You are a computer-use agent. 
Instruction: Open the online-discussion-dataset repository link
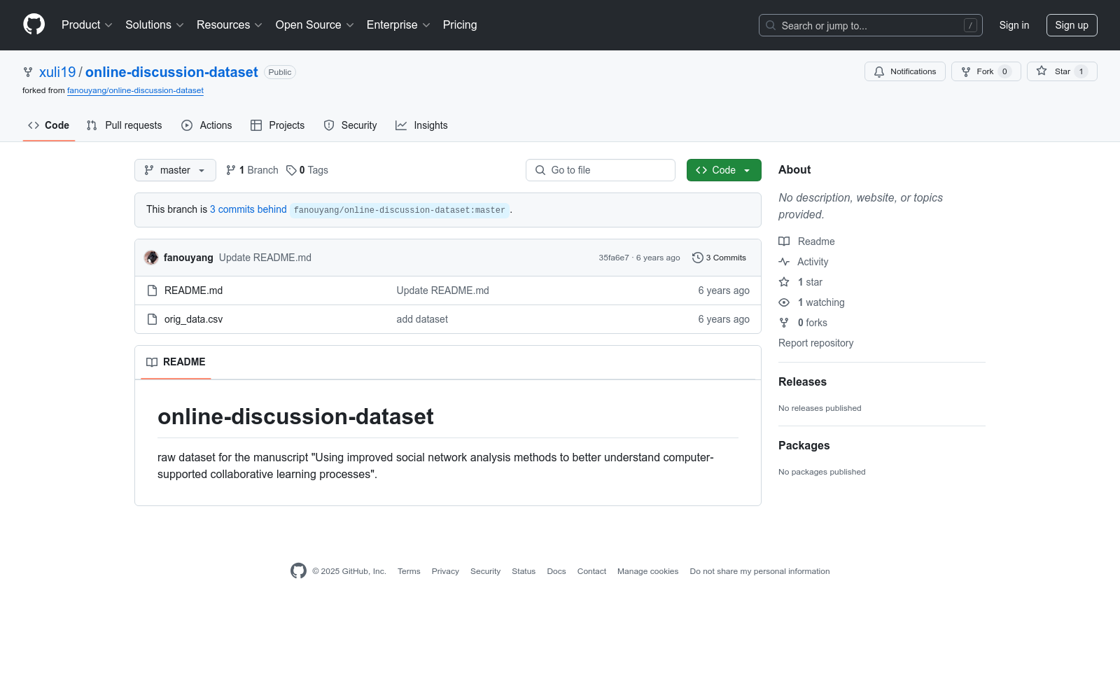(171, 72)
